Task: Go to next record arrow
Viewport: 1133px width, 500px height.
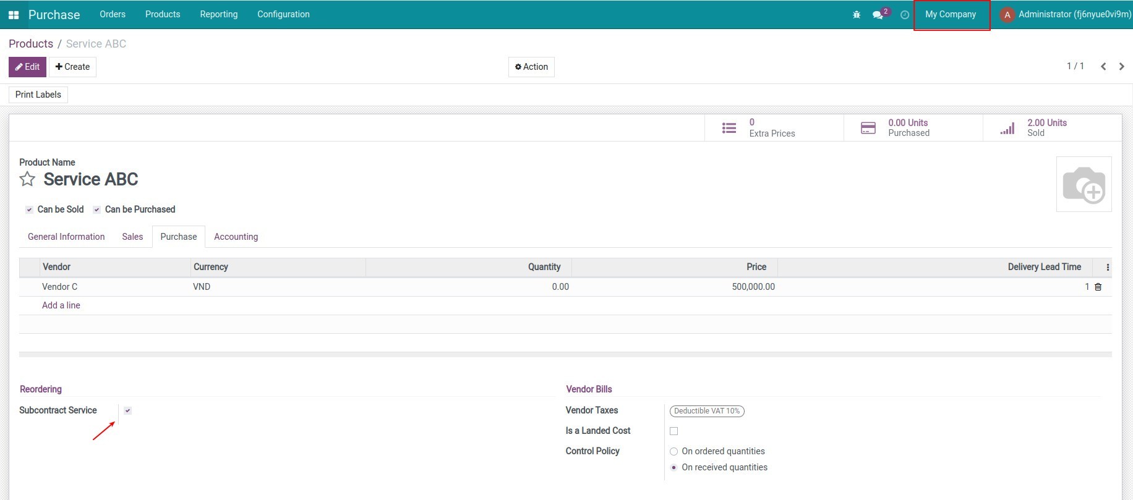Action: coord(1121,66)
